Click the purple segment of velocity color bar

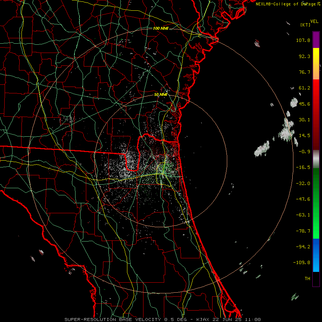click(316, 40)
